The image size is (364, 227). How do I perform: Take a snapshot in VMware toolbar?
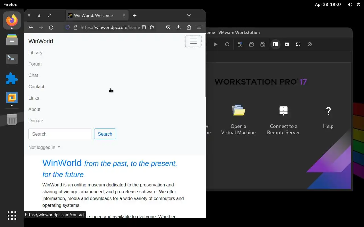(x=240, y=44)
